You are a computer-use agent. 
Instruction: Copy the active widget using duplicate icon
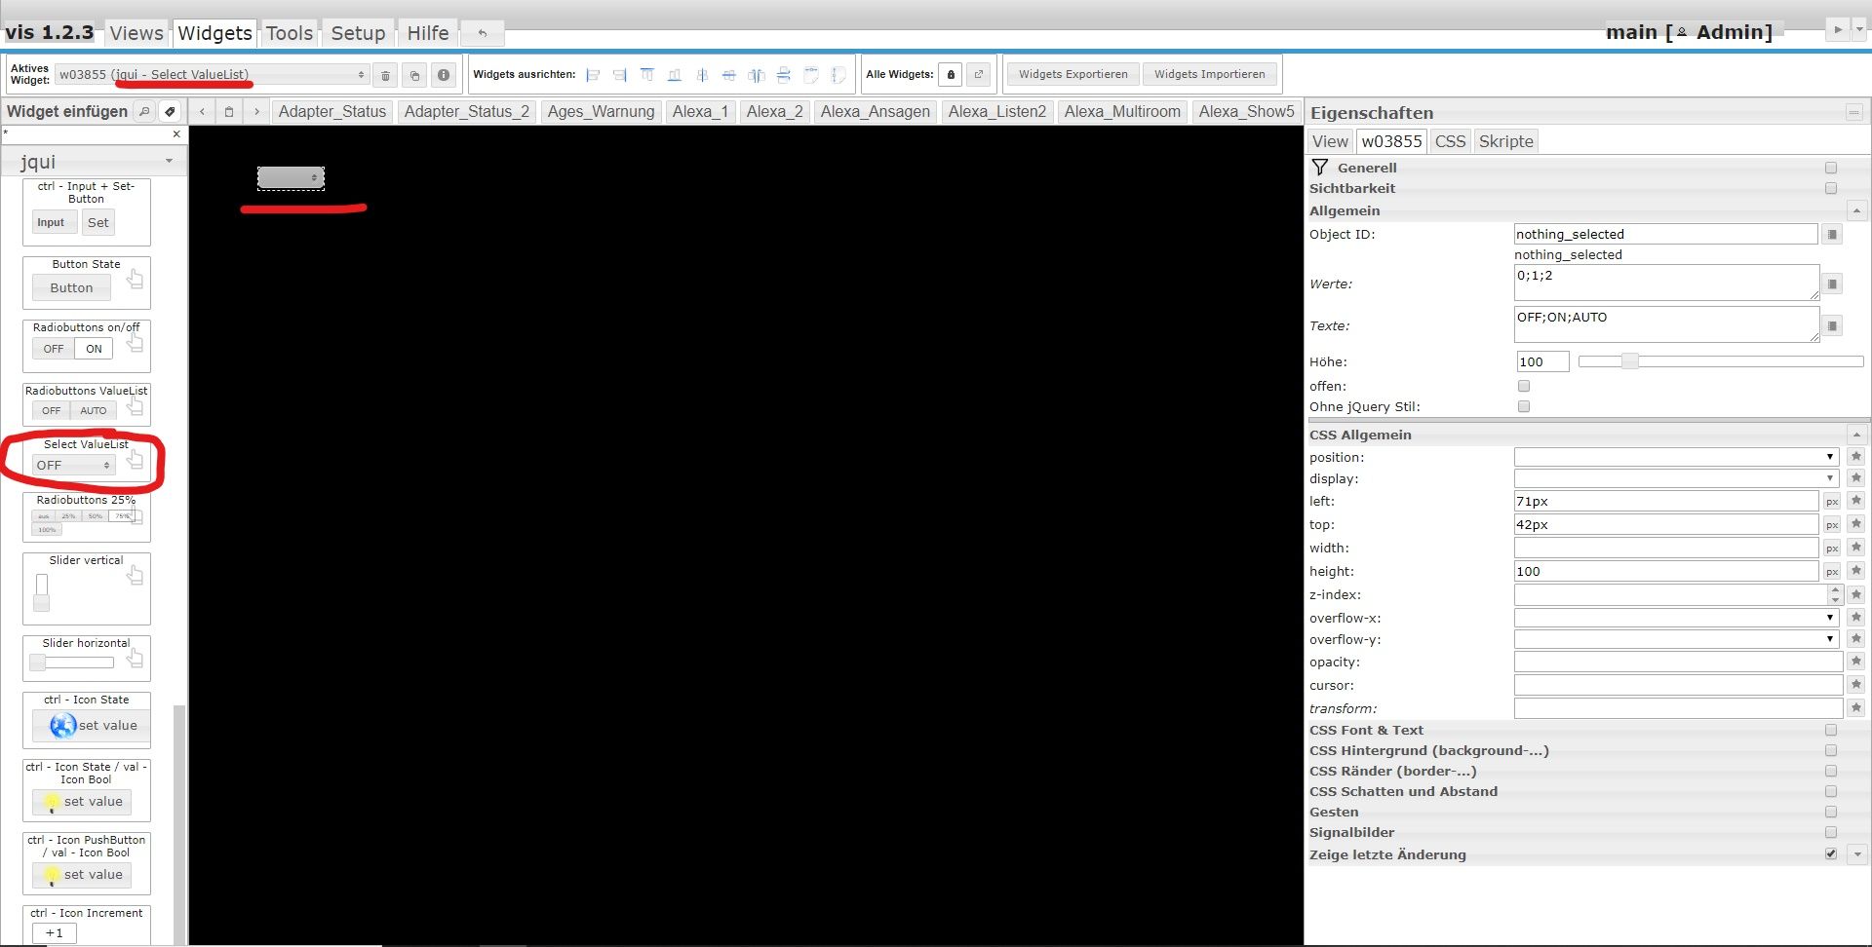point(414,75)
